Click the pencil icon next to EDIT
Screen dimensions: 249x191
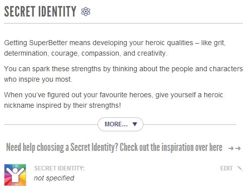coord(240,168)
